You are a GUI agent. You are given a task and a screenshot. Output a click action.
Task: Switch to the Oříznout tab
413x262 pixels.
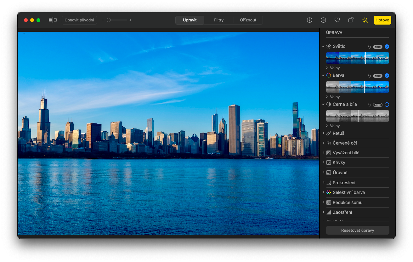click(248, 20)
